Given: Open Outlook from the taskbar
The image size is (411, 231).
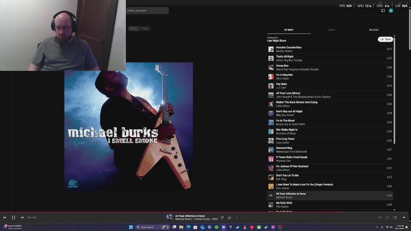Looking at the screenshot, I should coord(202,227).
